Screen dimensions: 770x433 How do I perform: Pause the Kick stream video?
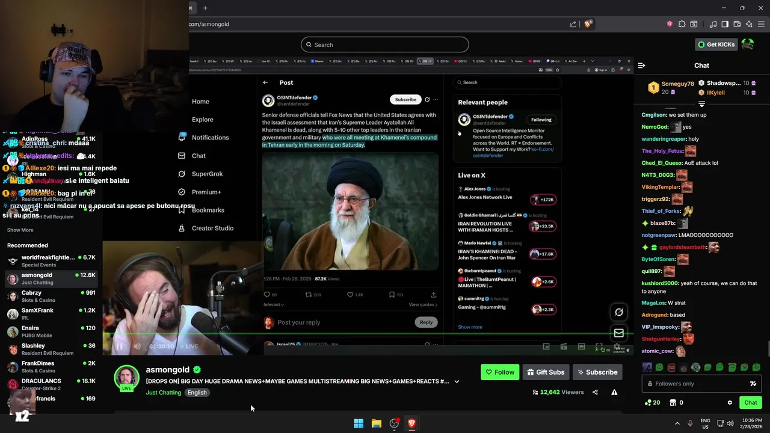pos(119,346)
